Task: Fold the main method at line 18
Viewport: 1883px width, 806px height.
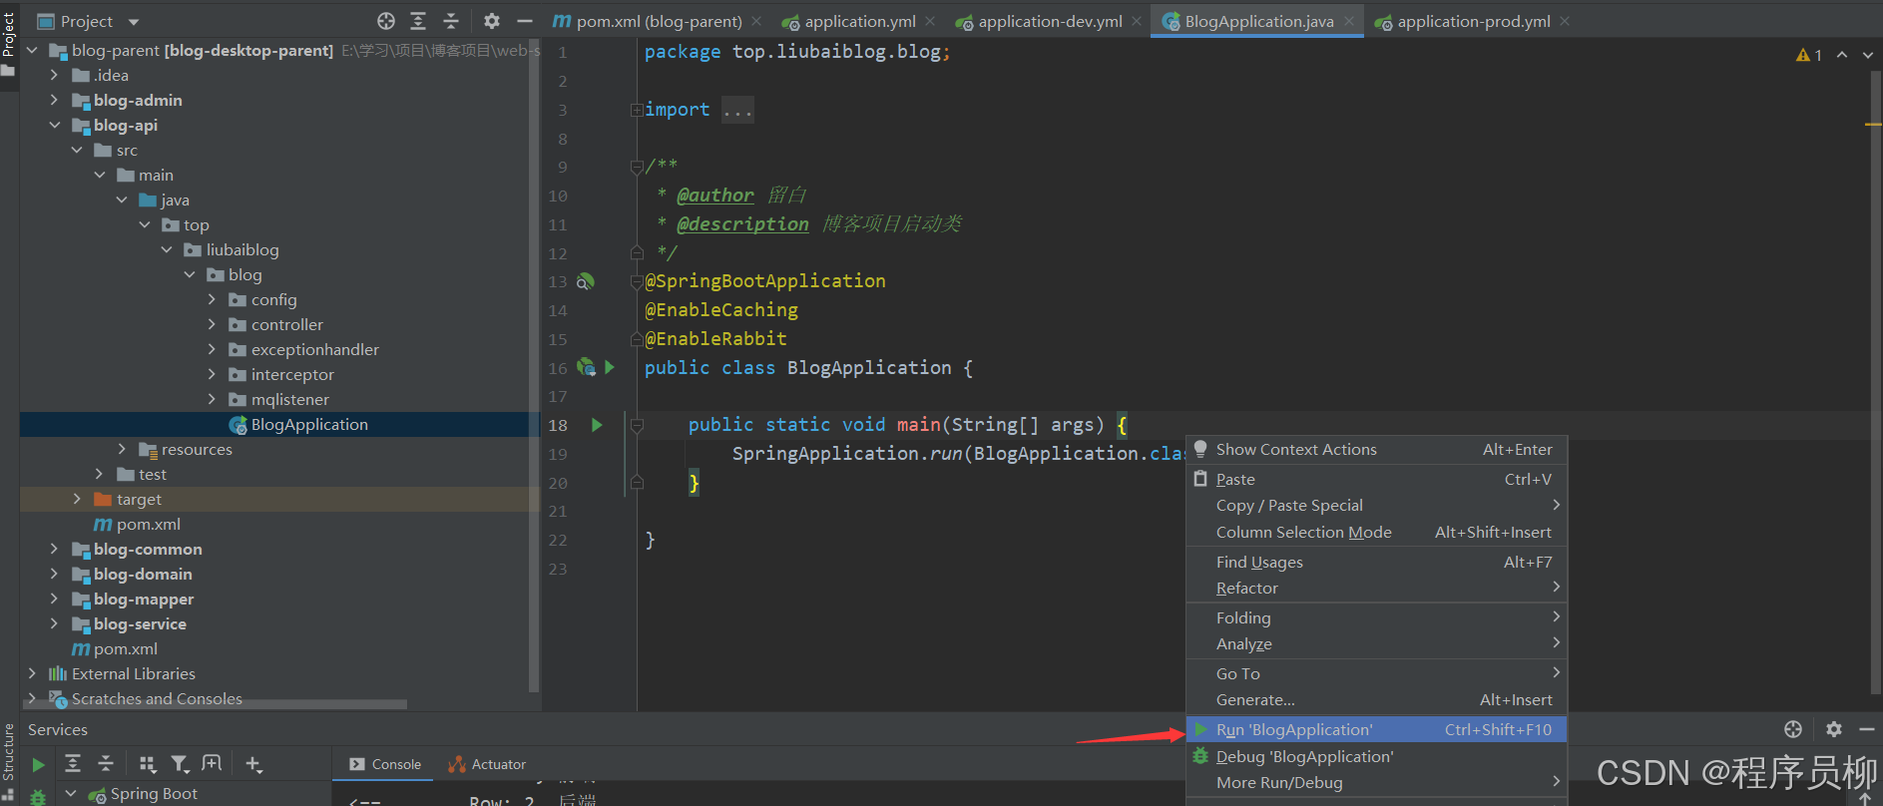Action: (x=637, y=425)
